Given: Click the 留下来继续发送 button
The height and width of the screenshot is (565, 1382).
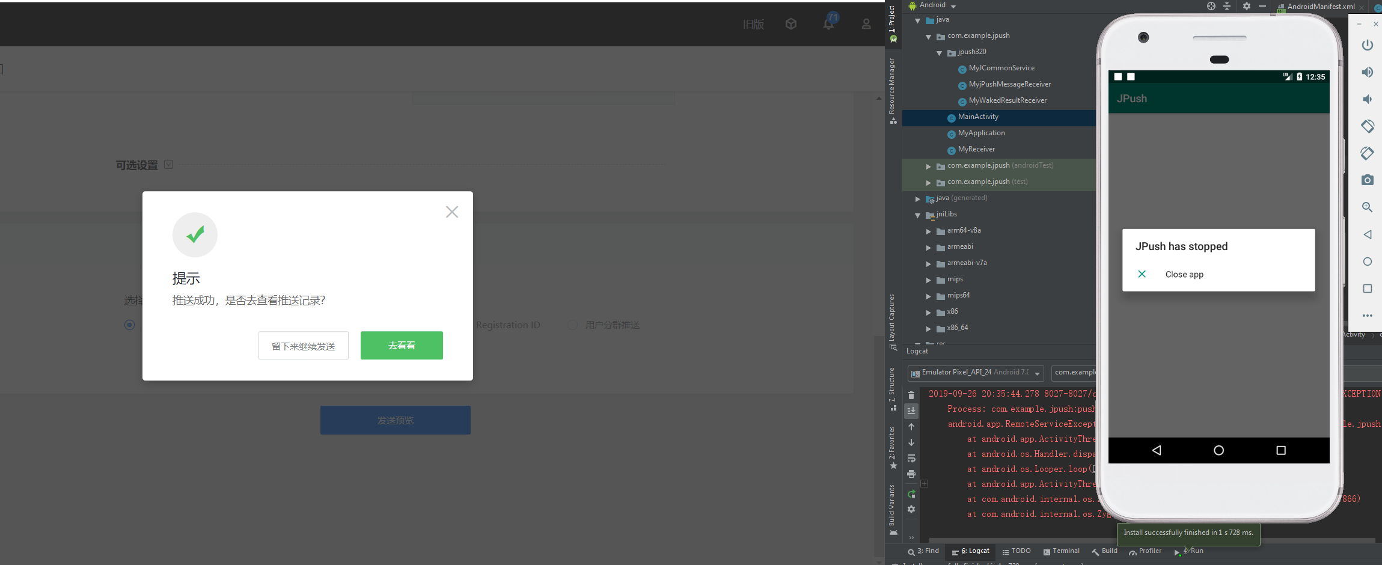Looking at the screenshot, I should point(304,346).
